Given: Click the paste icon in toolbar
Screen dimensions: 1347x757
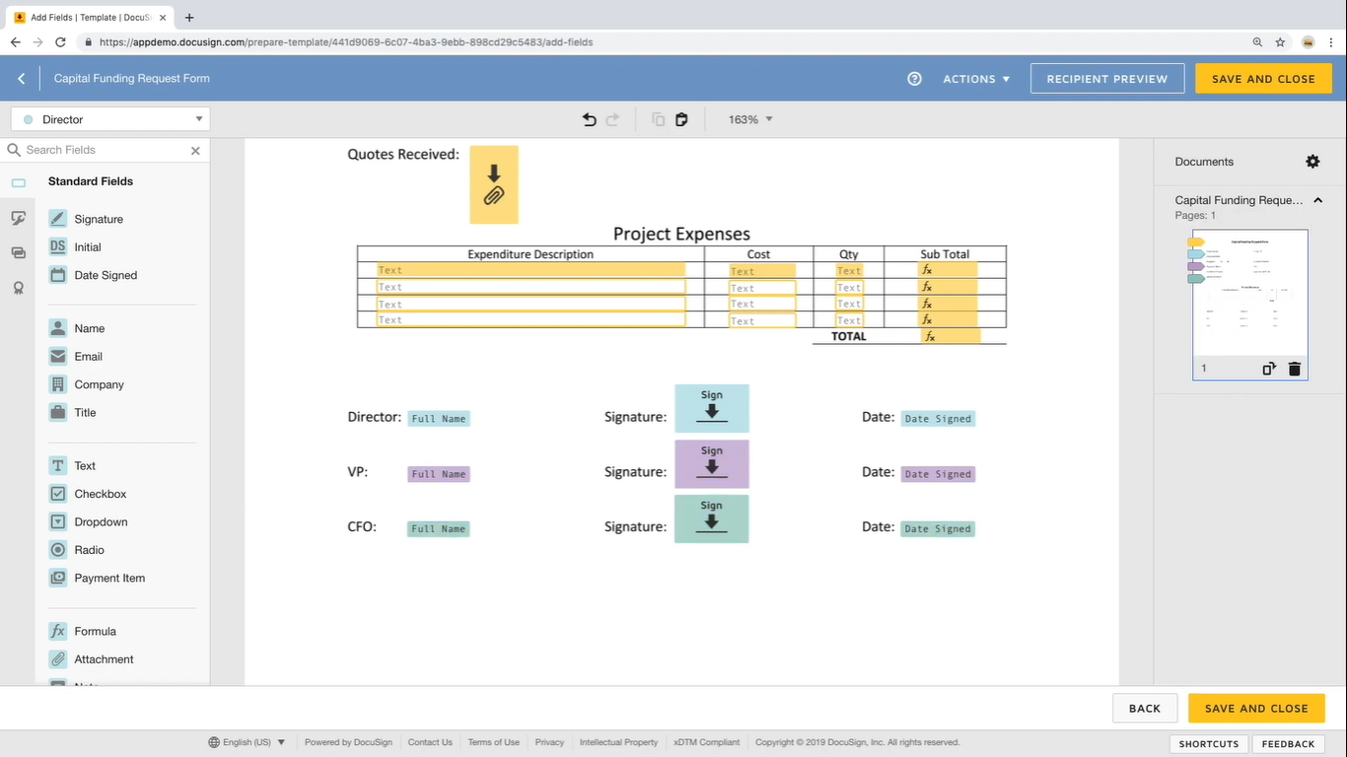Looking at the screenshot, I should click(681, 119).
